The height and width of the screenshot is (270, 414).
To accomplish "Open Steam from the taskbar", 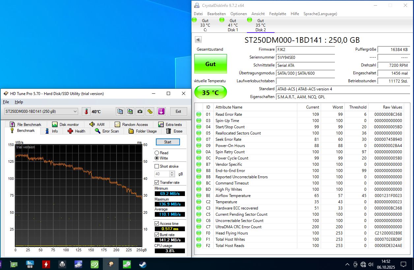I will pyautogui.click(x=143, y=264).
